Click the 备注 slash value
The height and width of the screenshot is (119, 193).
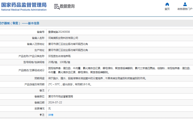(49, 91)
